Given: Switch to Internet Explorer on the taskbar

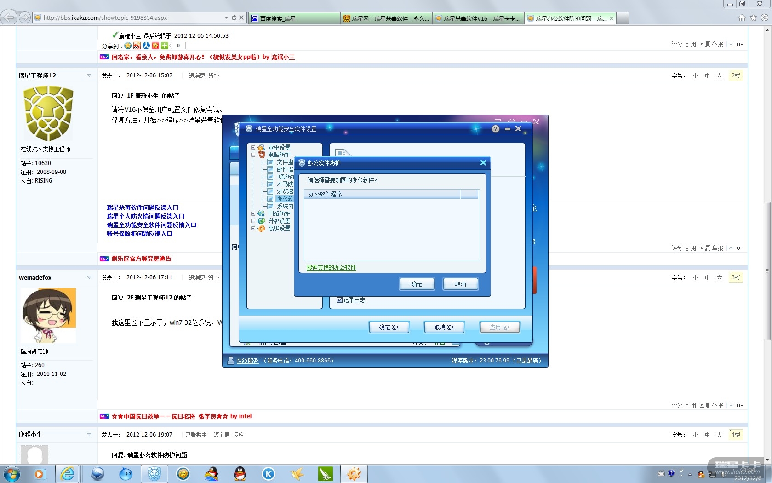Looking at the screenshot, I should tap(68, 474).
